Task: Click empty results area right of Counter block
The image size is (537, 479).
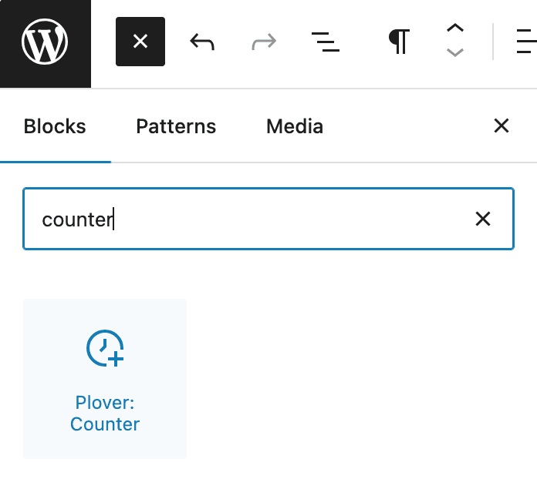Action: (x=355, y=379)
